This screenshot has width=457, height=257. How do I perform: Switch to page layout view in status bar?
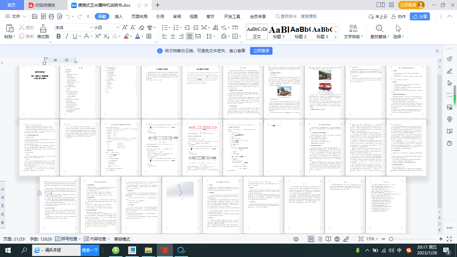point(311,239)
